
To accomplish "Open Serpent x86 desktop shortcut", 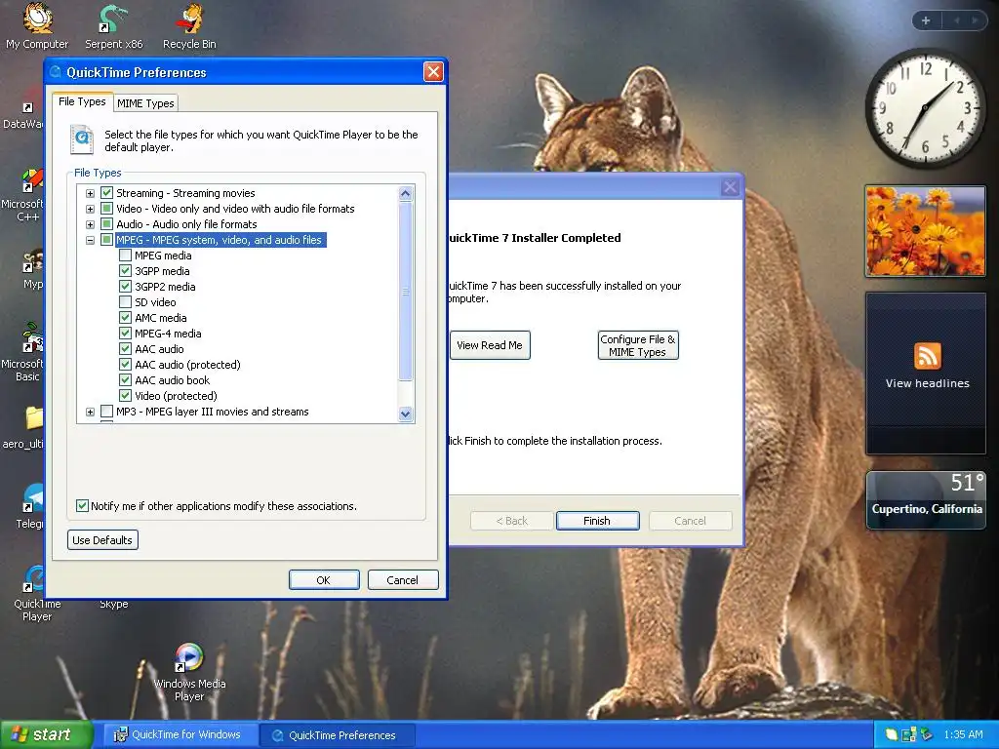I will 113,25.
